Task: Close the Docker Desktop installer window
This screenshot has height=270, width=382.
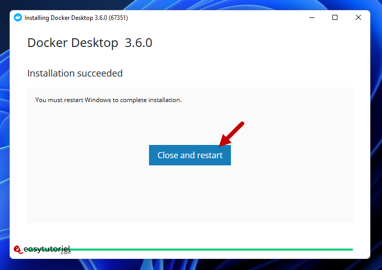Action: point(358,17)
